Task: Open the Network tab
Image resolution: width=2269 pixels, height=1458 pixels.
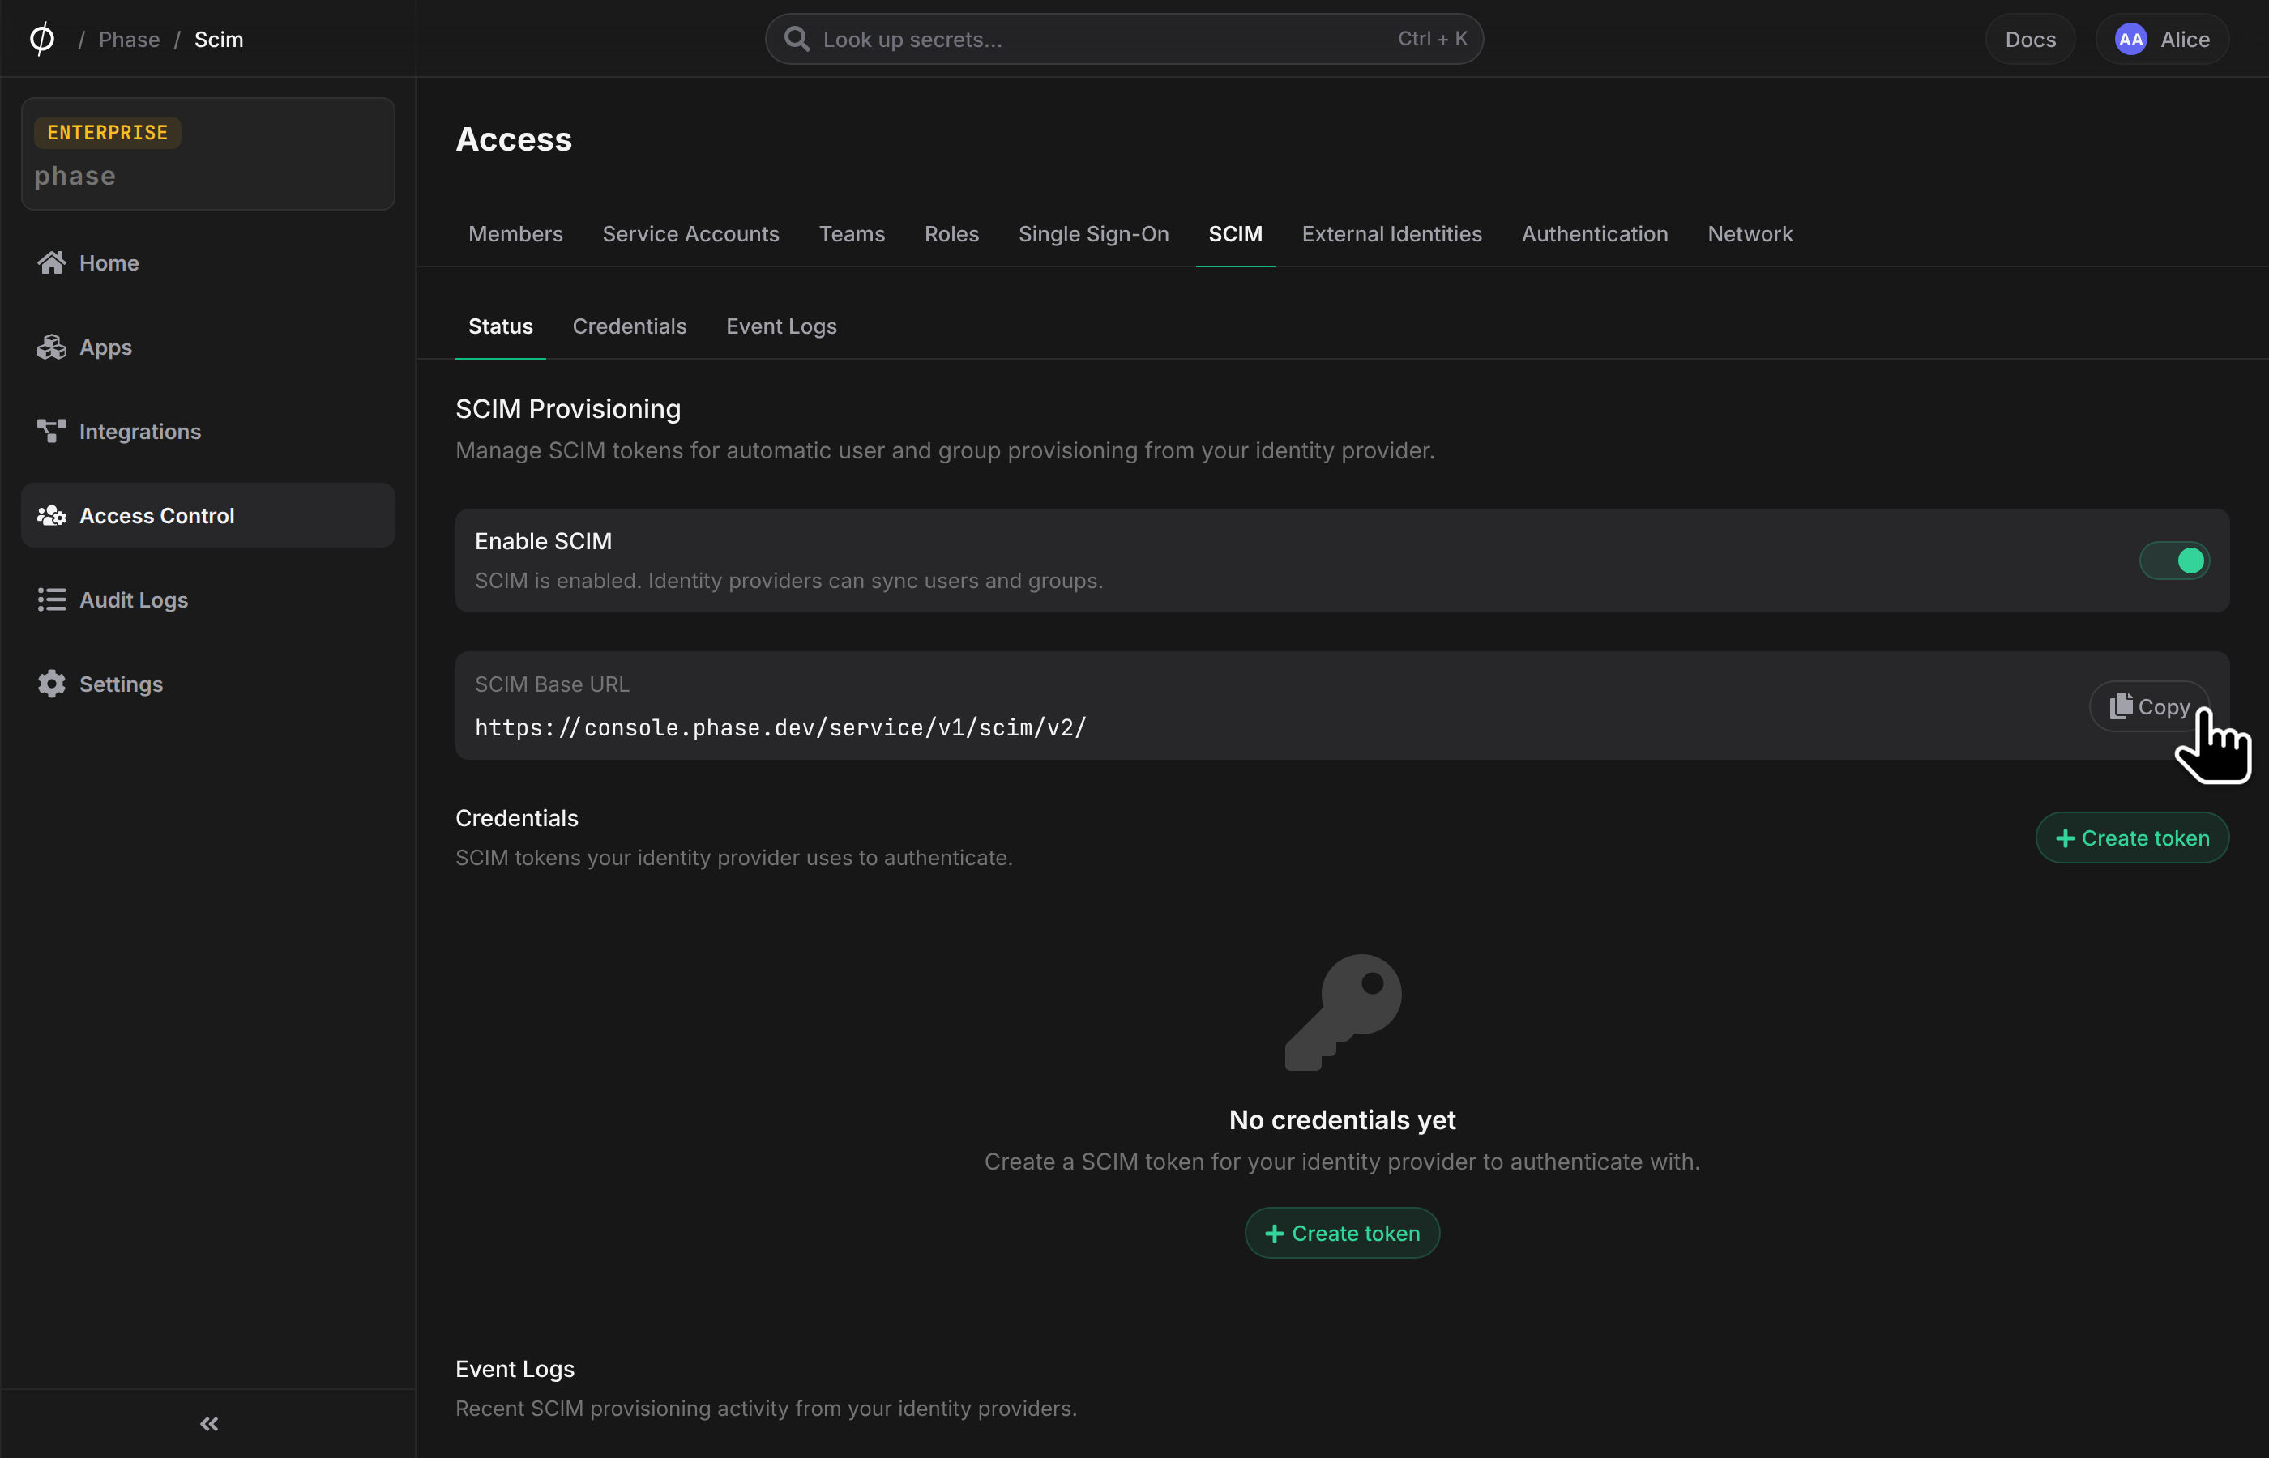Action: click(1749, 234)
